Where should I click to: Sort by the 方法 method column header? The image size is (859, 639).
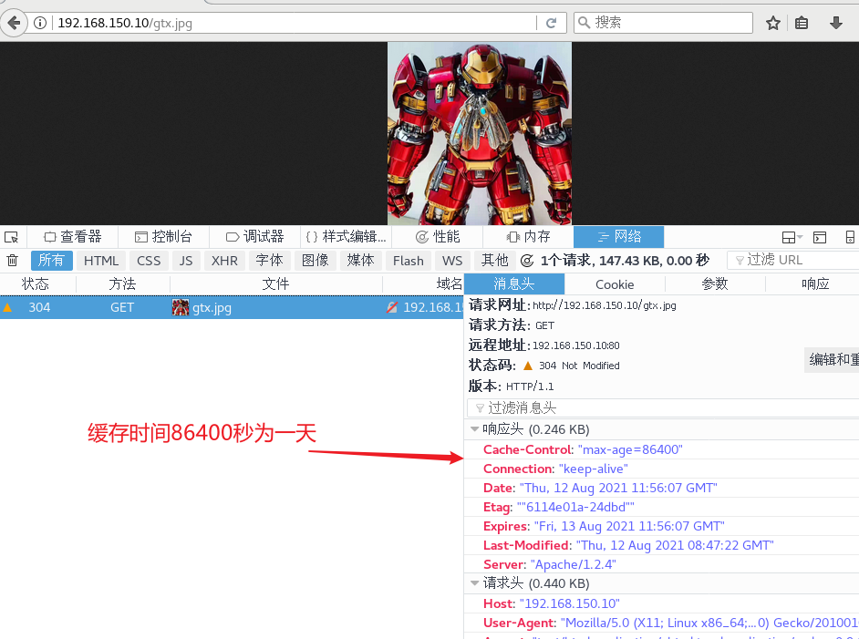(123, 283)
